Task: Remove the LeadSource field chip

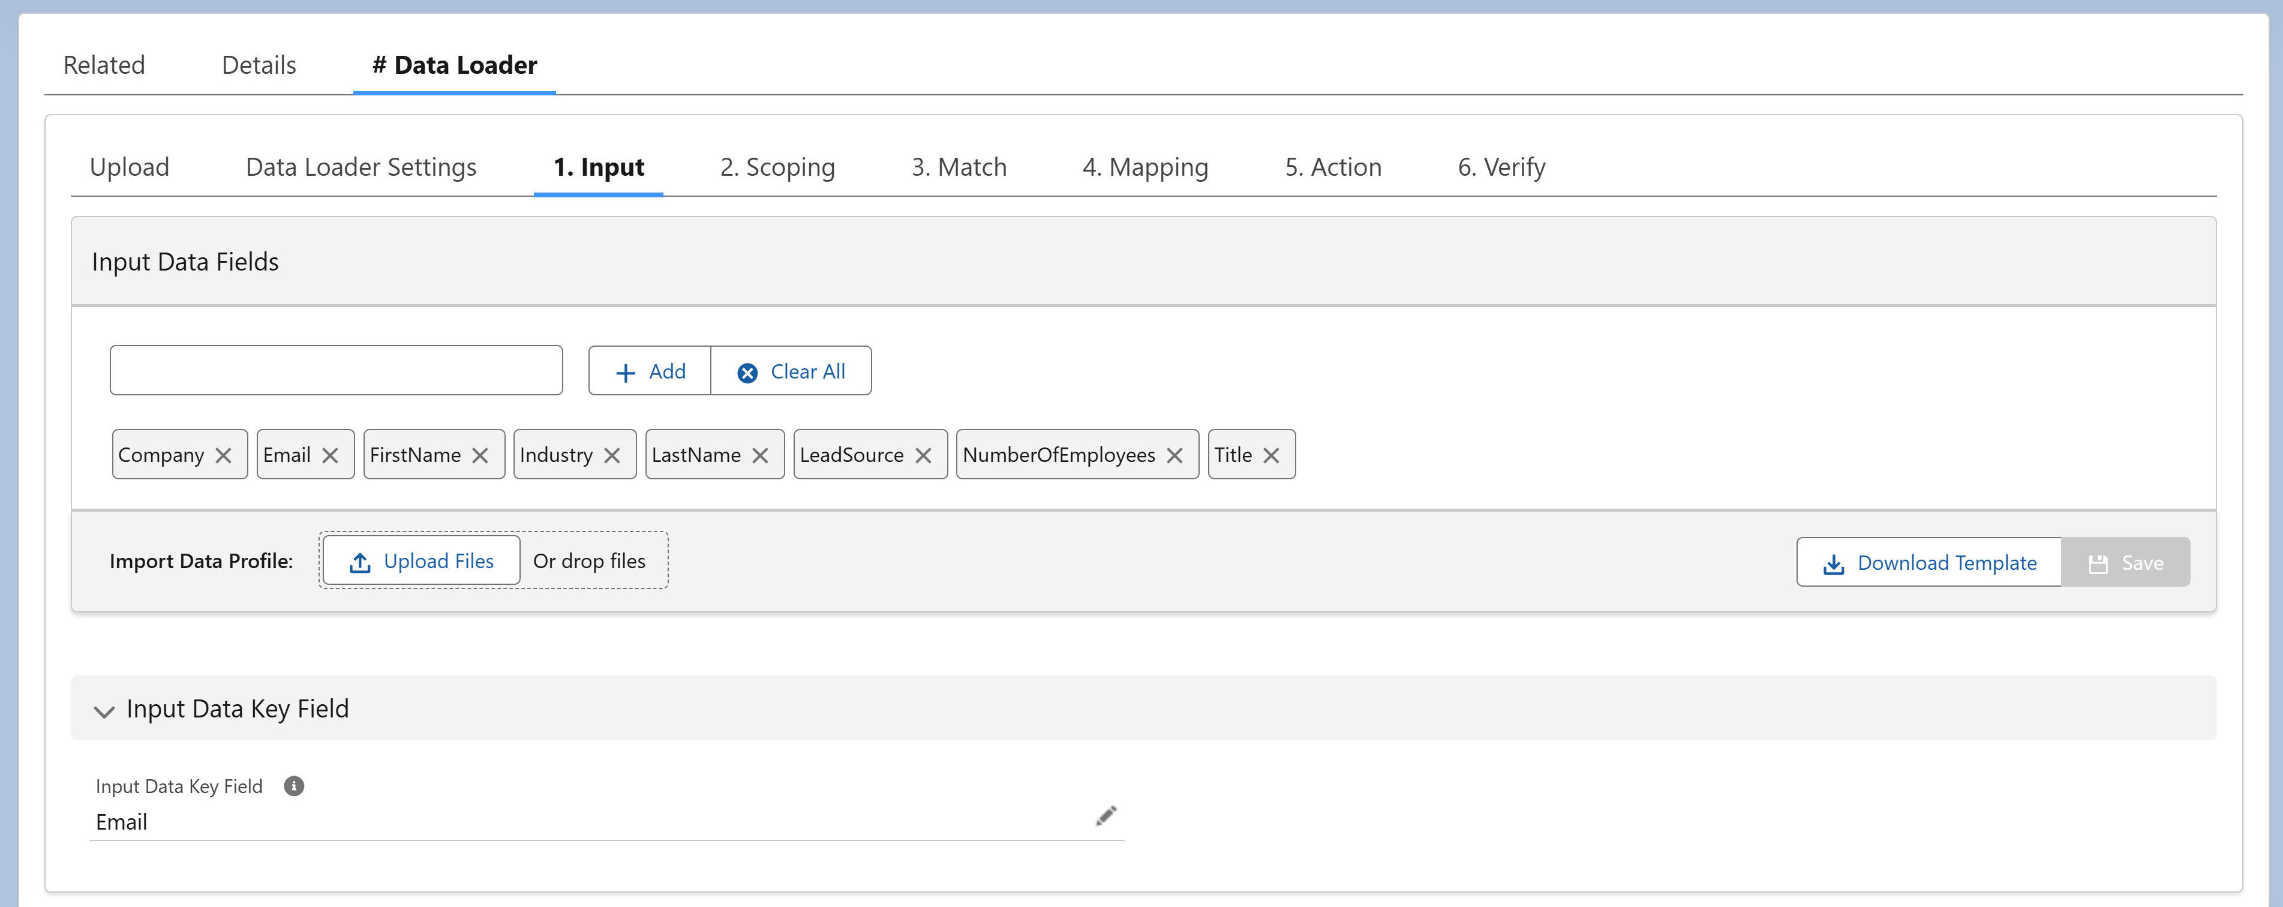Action: pyautogui.click(x=924, y=456)
